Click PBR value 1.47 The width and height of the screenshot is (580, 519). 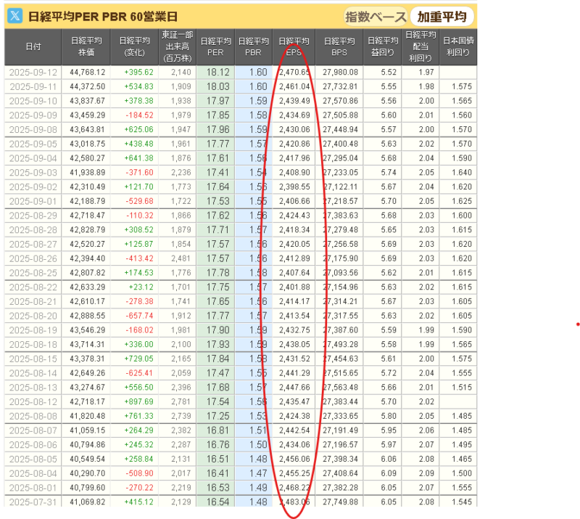tap(258, 473)
